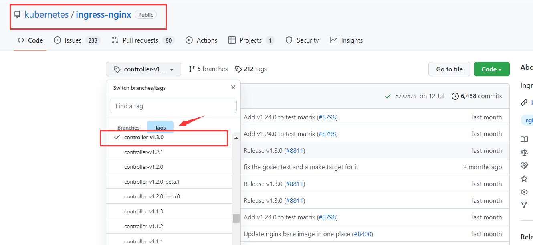
Task: Select tag controller-v1.3.0
Action: point(169,137)
